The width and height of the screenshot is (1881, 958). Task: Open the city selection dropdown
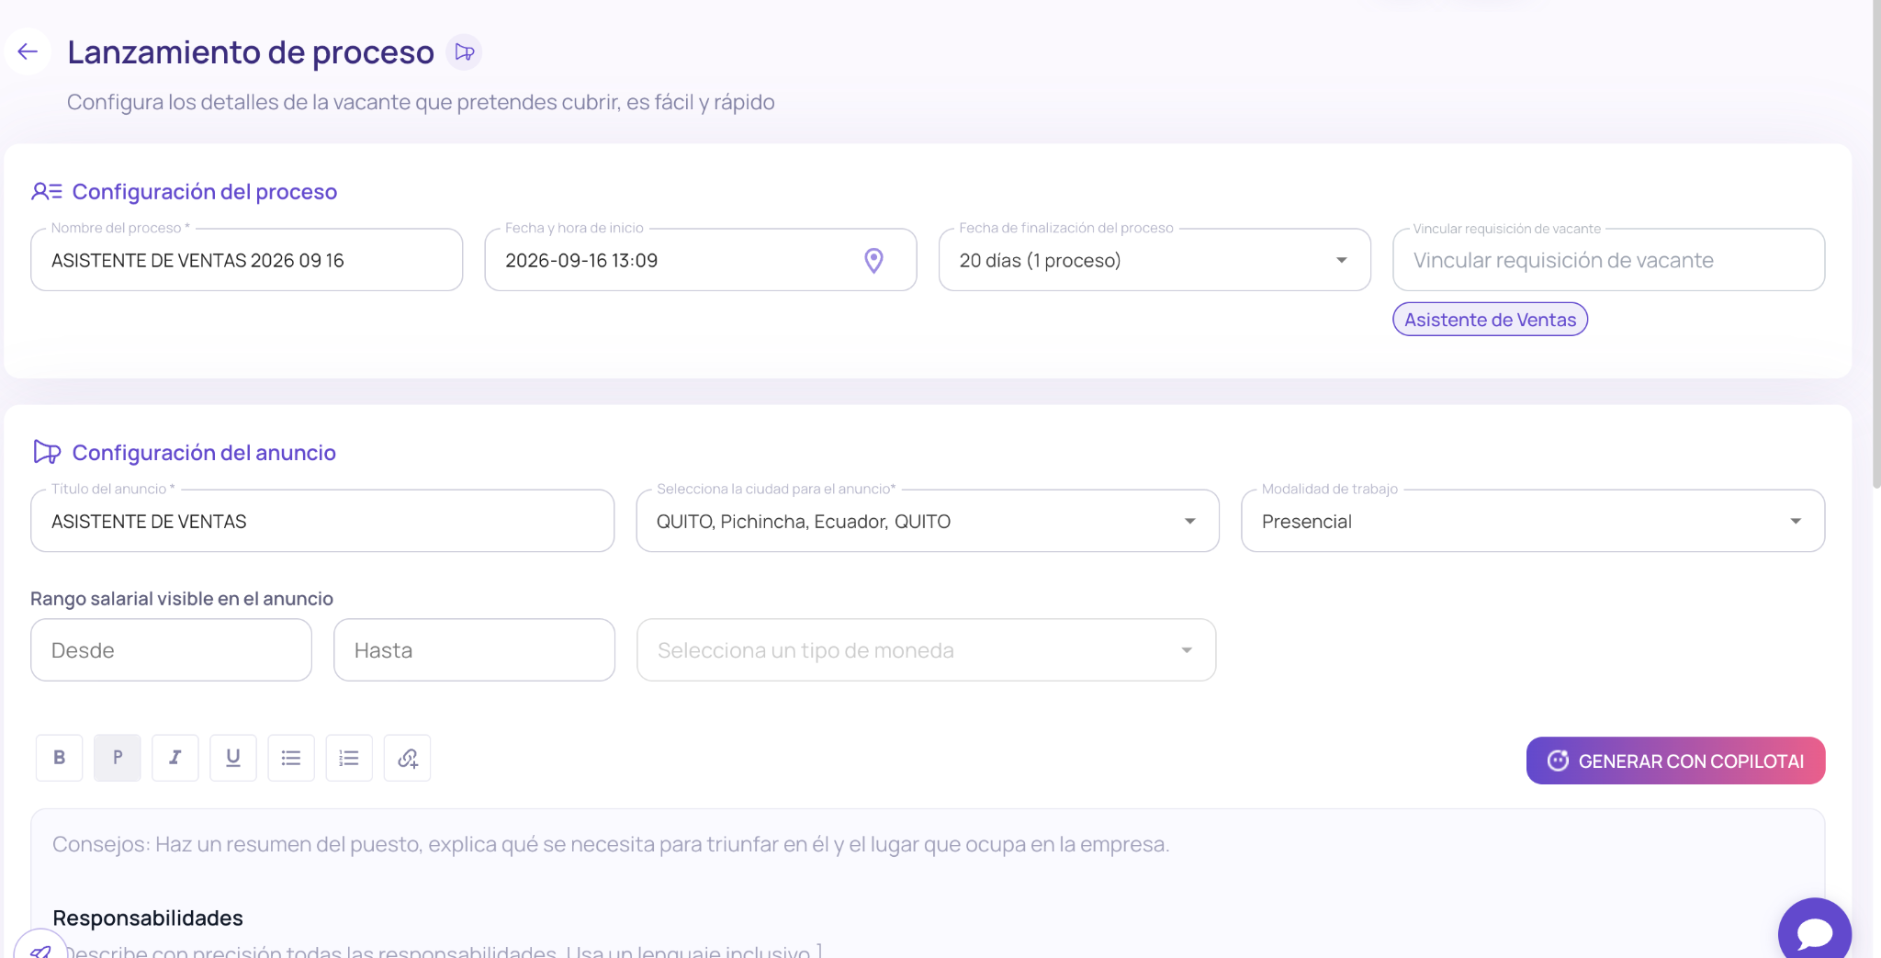(x=928, y=521)
